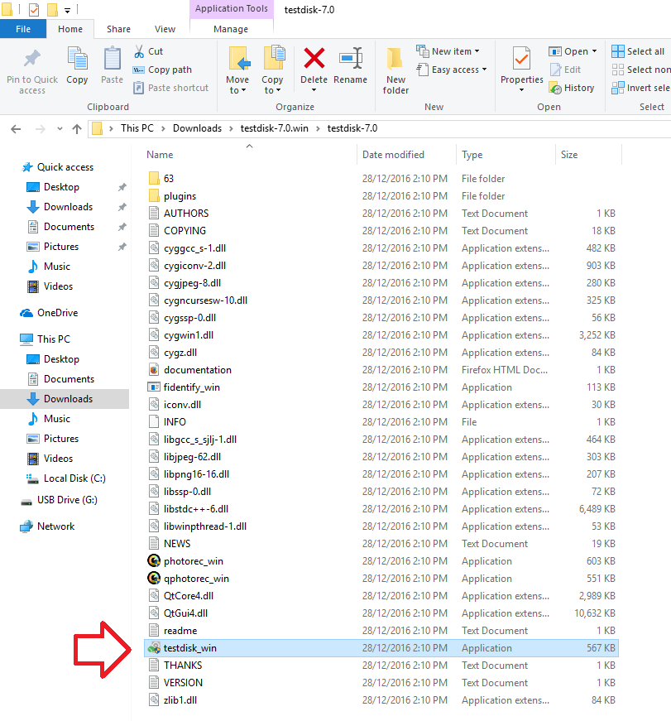671x721 pixels.
Task: Click the Cut scissors icon
Action: coord(139,51)
